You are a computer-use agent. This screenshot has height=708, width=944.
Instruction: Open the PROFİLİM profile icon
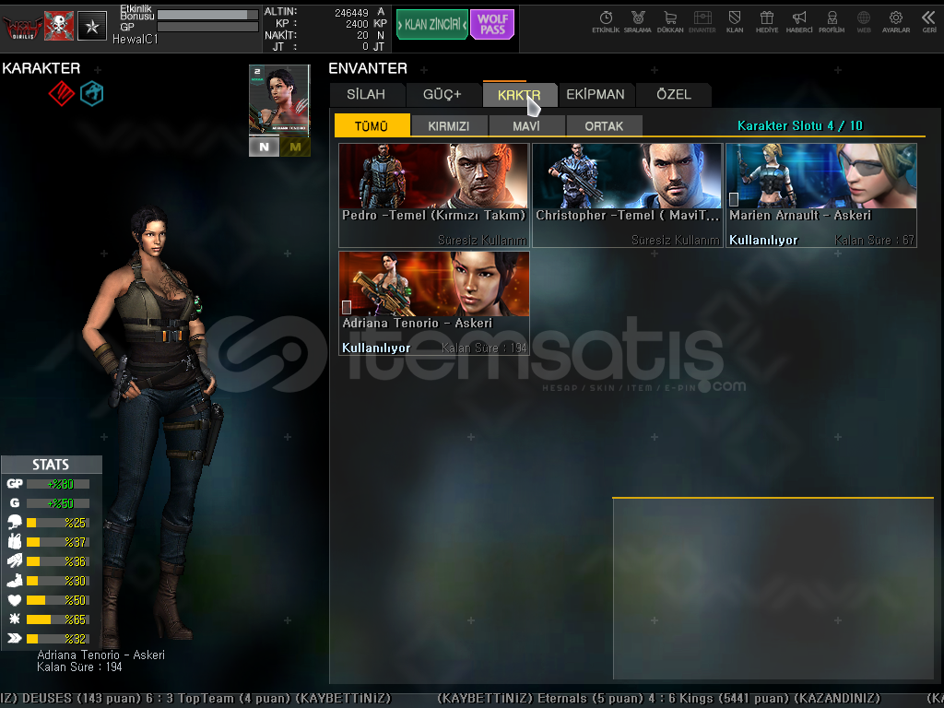[x=832, y=22]
